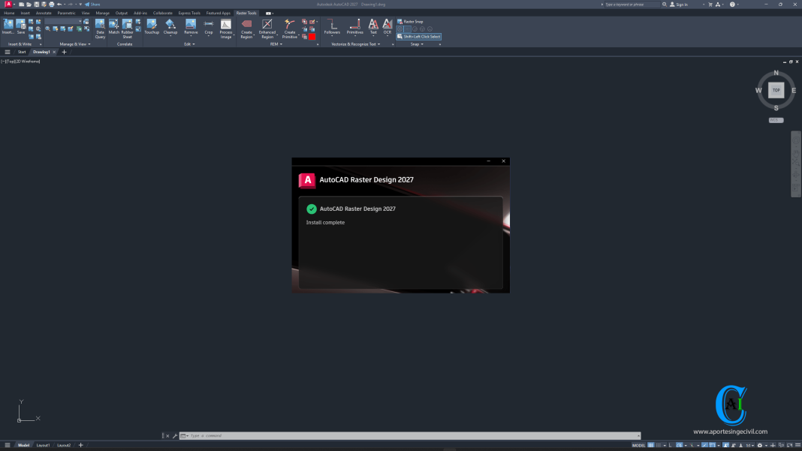Image resolution: width=802 pixels, height=451 pixels.
Task: Toggle drawing grid display in status bar
Action: [x=651, y=446]
